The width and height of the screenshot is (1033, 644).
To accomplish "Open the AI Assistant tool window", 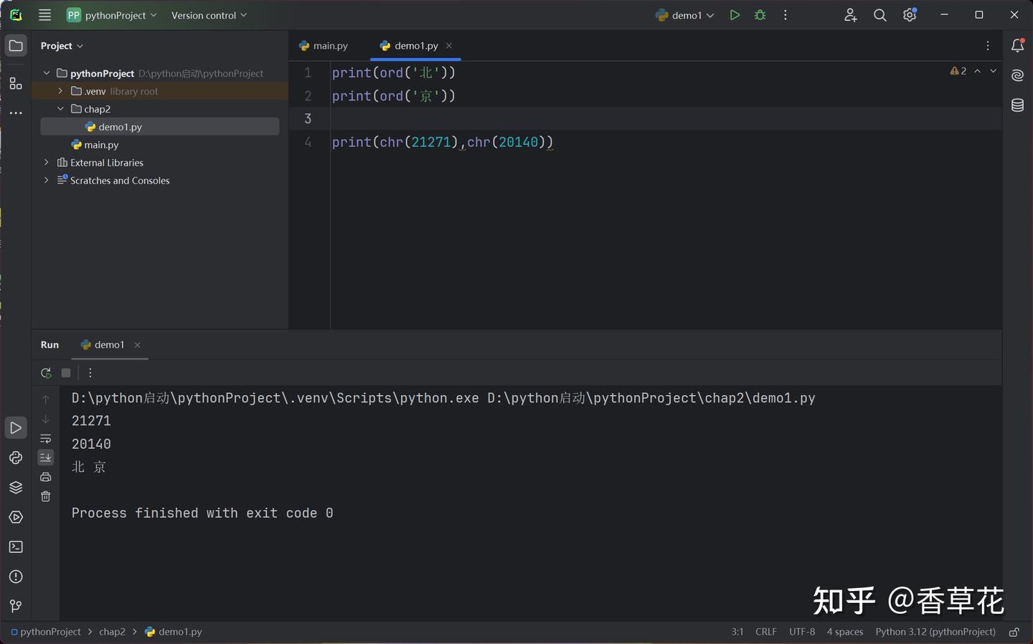I will (1017, 75).
